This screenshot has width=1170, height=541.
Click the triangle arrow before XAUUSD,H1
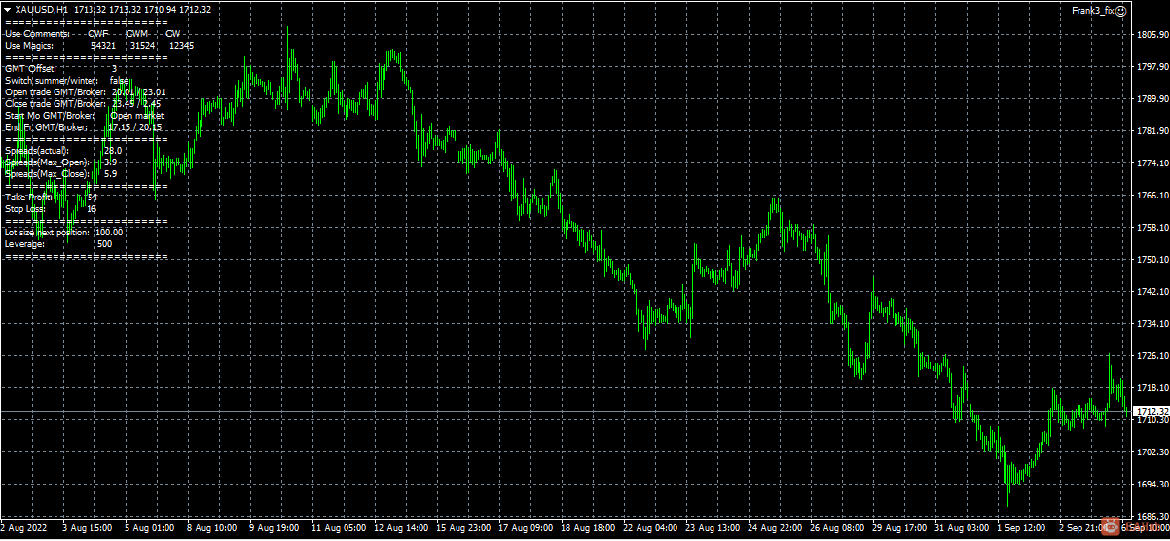click(x=8, y=9)
